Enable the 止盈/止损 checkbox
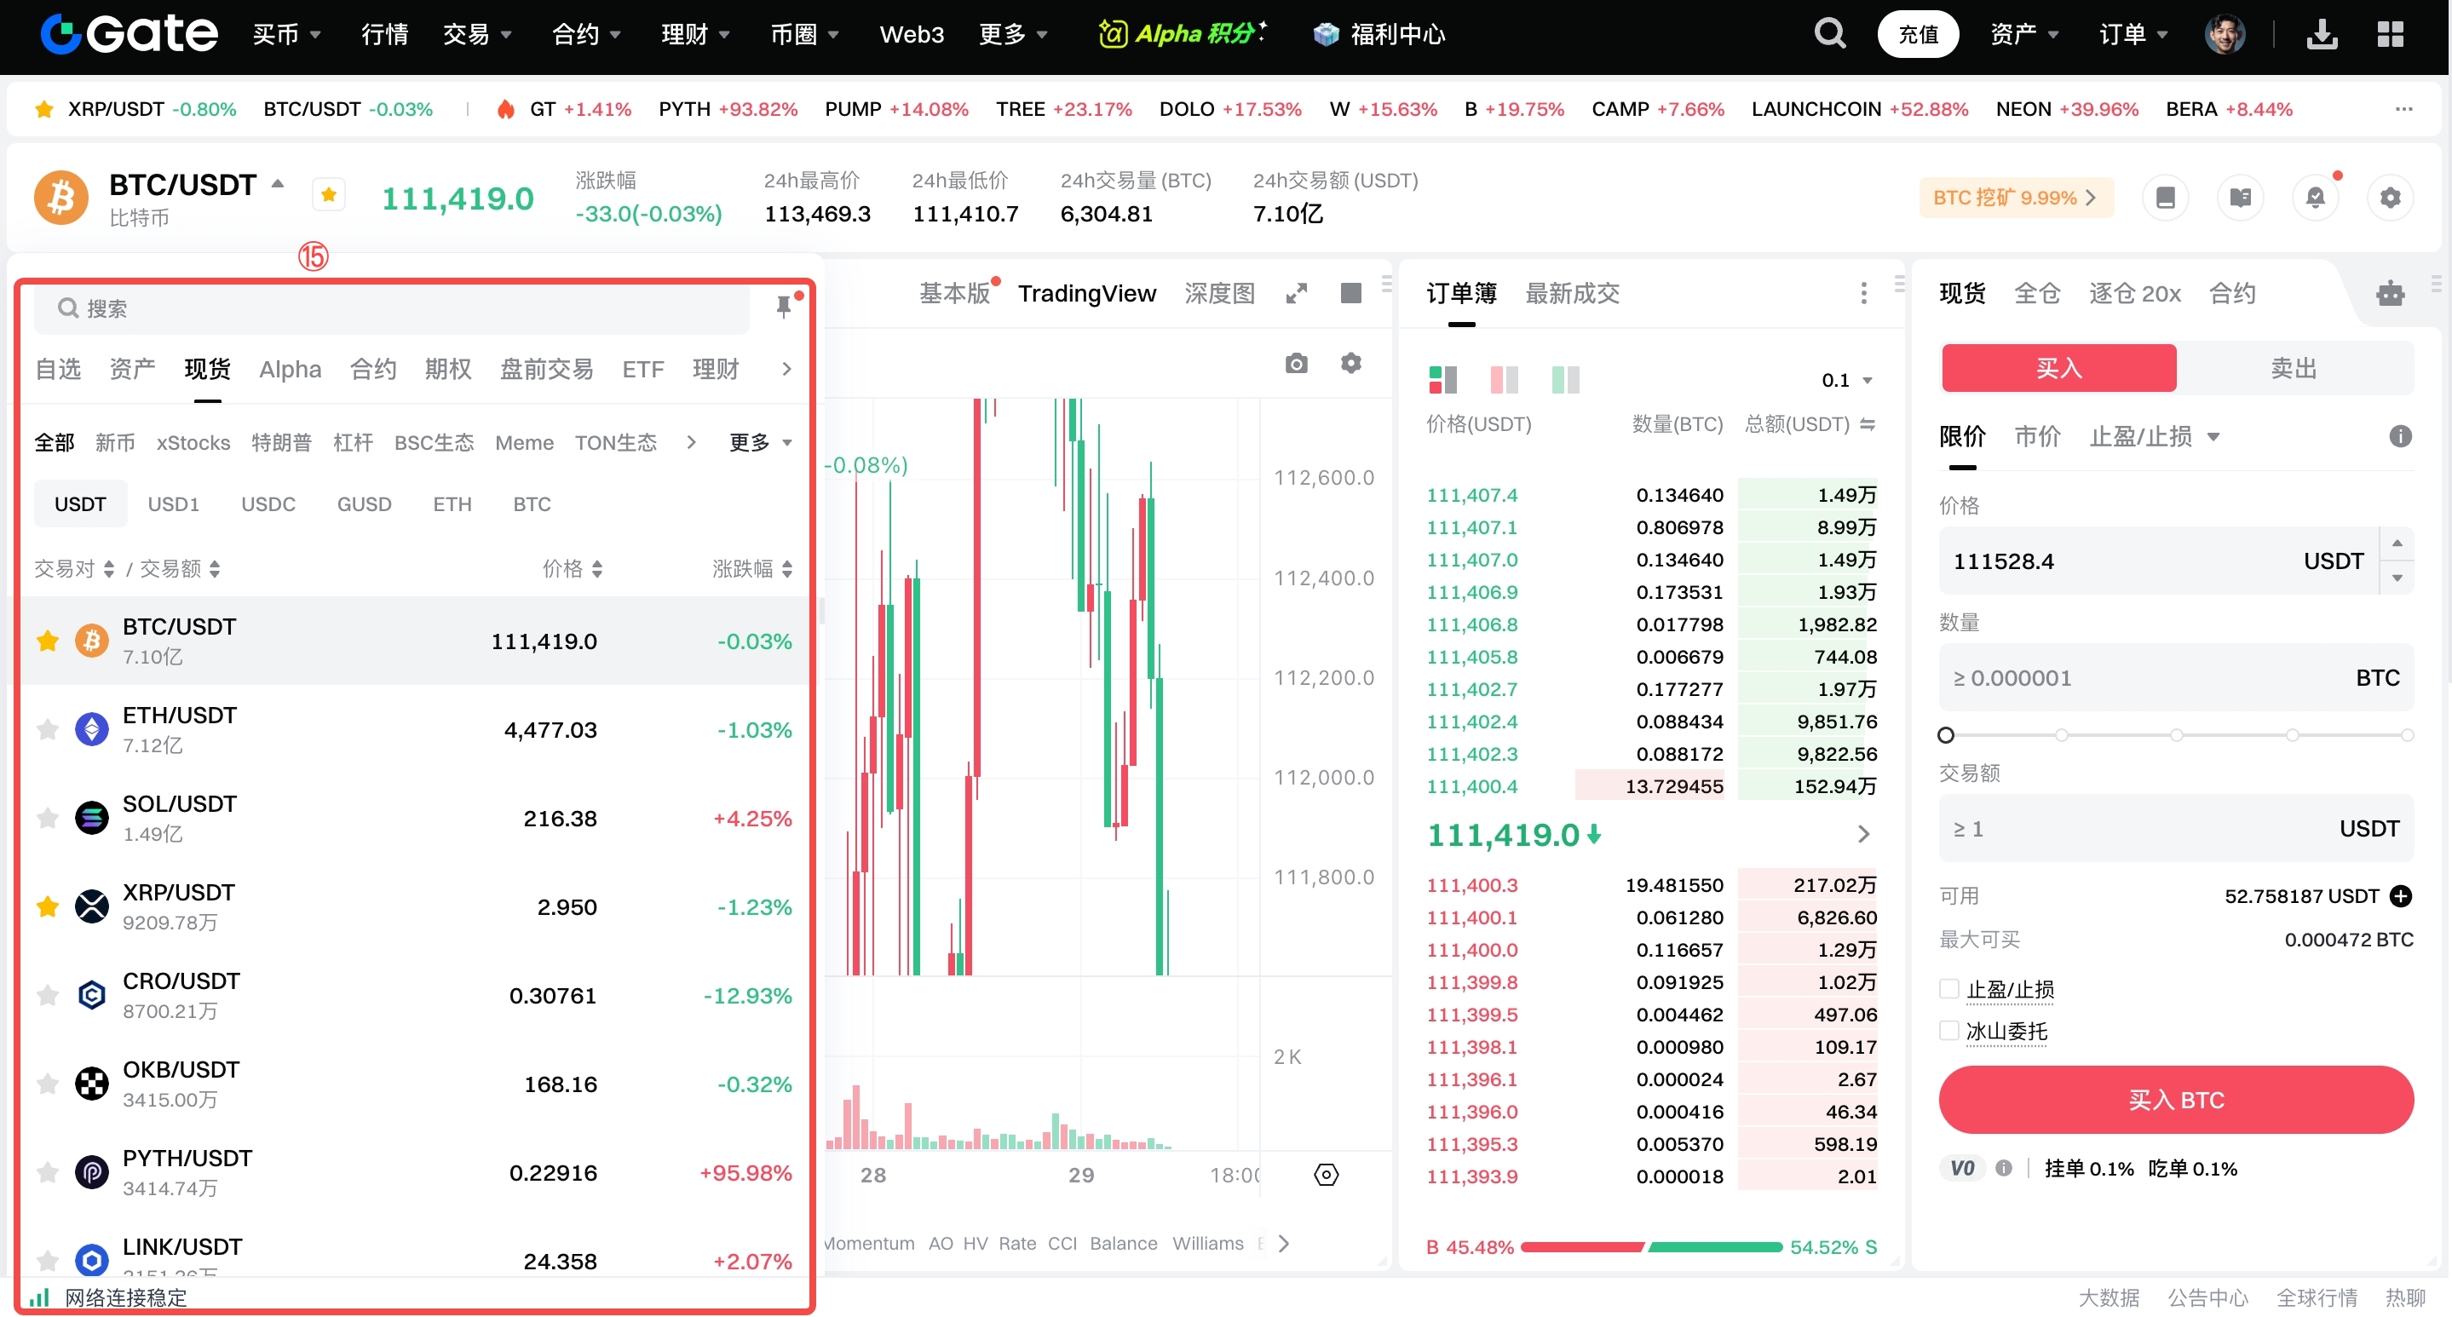The image size is (2452, 1317). coord(1948,989)
